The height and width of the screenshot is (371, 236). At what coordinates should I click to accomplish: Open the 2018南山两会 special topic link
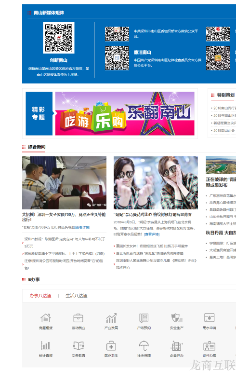224,131
